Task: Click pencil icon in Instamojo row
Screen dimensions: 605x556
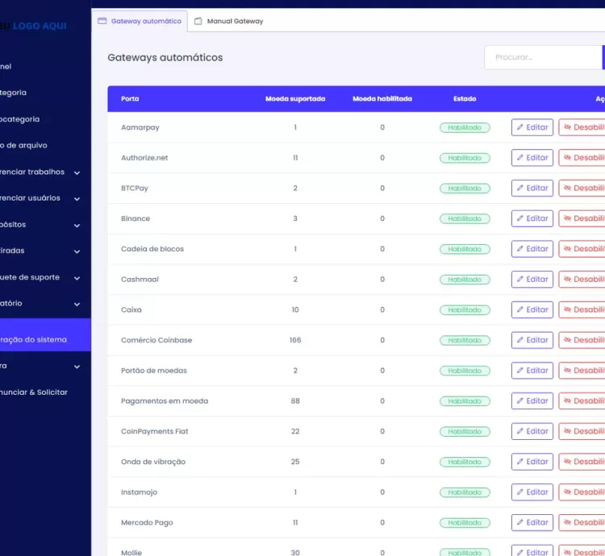Action: 520,492
